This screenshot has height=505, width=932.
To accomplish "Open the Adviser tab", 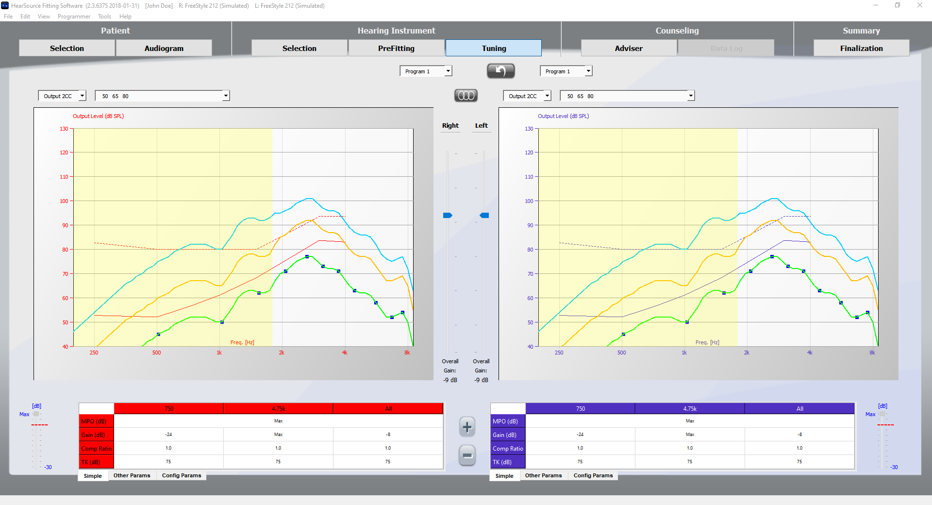I will tap(629, 48).
